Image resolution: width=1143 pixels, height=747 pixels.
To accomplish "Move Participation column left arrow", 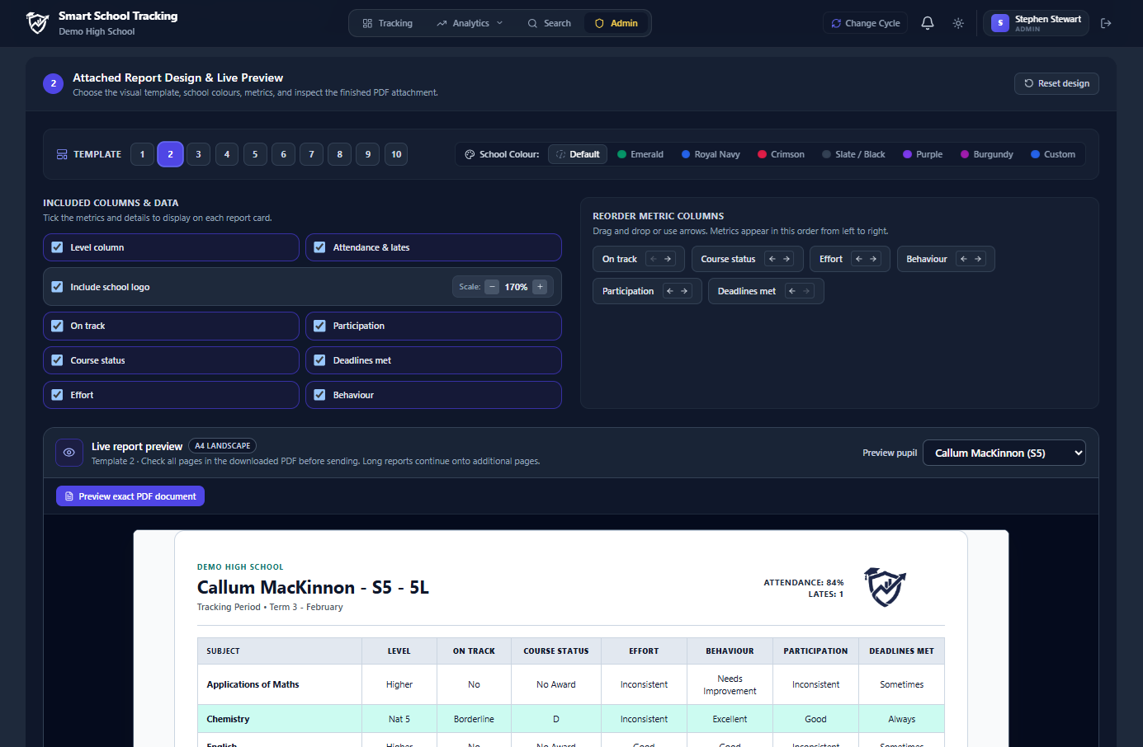I will tap(670, 291).
